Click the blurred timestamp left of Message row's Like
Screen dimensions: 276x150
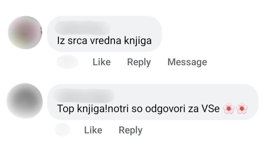pos(67,62)
